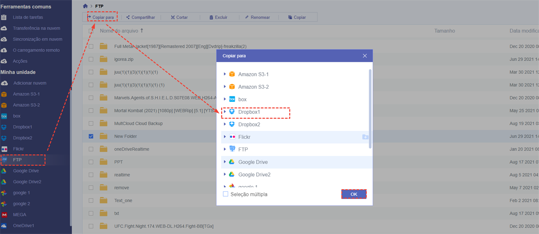Select google 2 photos in sidebar

click(22, 204)
